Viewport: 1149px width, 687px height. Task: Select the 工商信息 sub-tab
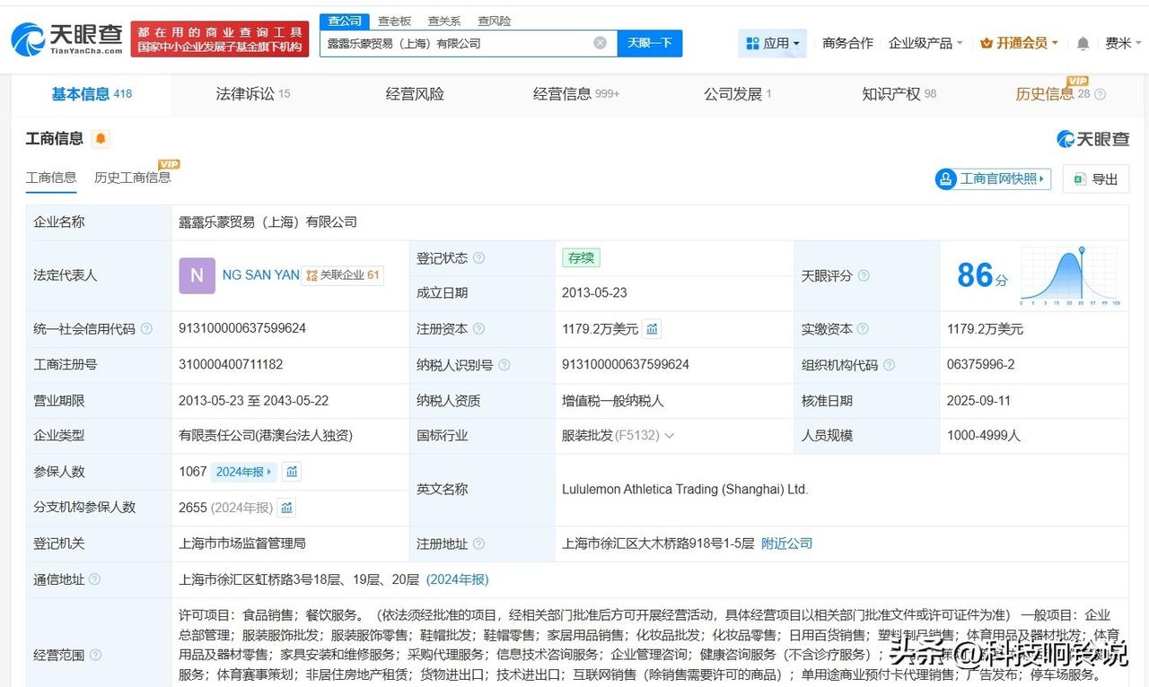coord(51,178)
